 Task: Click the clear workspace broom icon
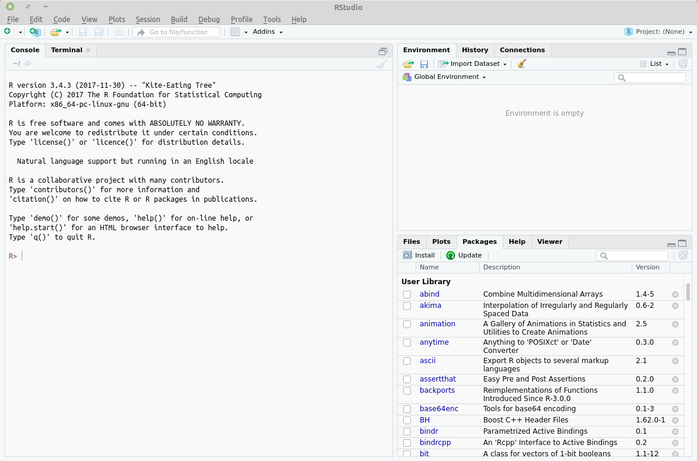[x=521, y=64]
